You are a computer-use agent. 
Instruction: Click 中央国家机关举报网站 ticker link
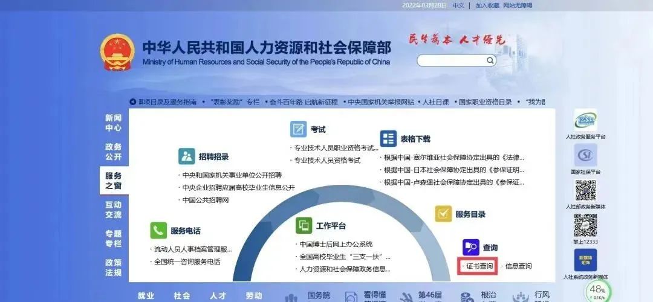(x=381, y=102)
